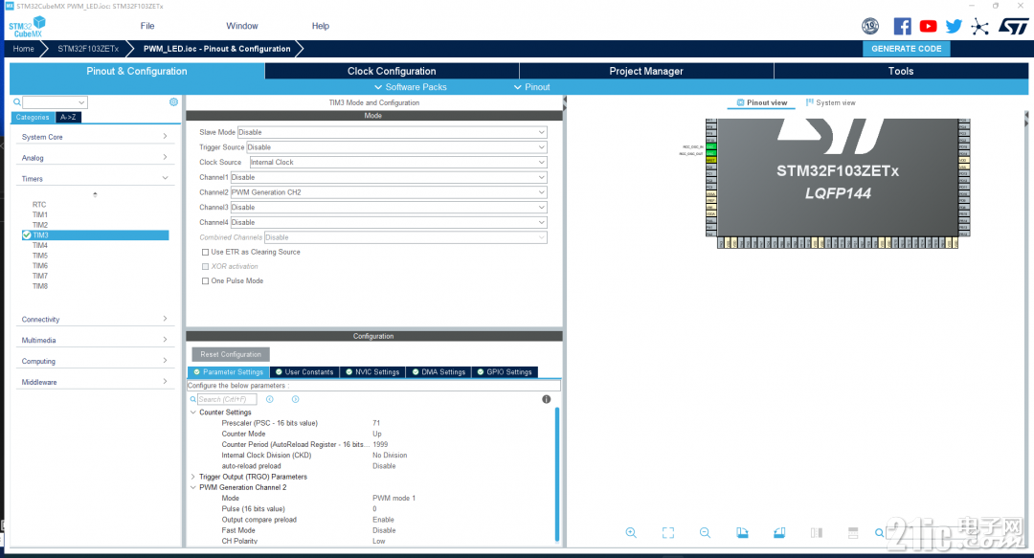This screenshot has height=558, width=1034.
Task: Open the peripheral list settings gear
Action: (173, 102)
